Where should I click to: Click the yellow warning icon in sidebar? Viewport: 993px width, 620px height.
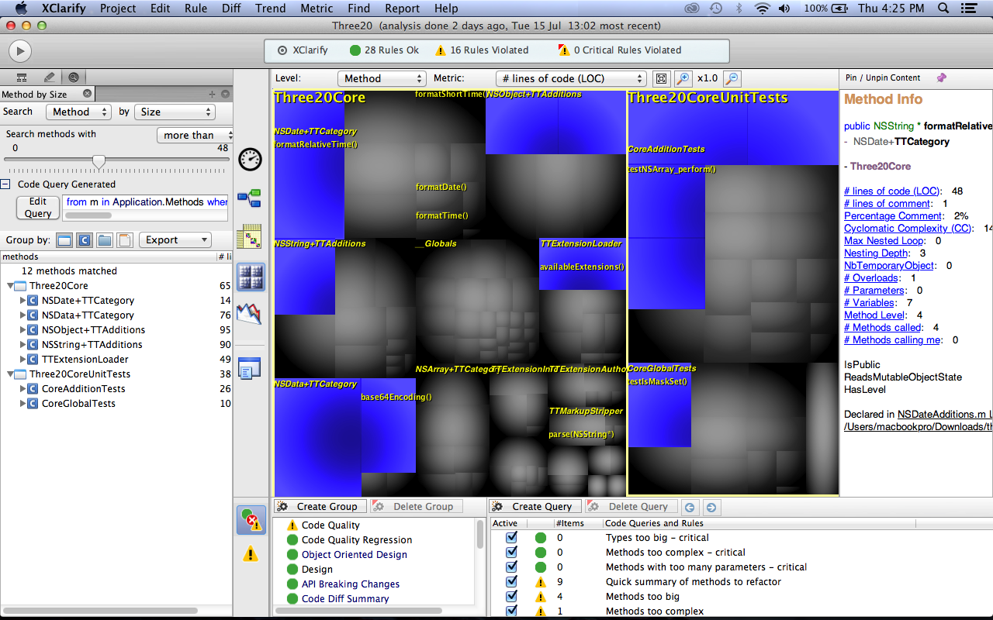point(251,554)
